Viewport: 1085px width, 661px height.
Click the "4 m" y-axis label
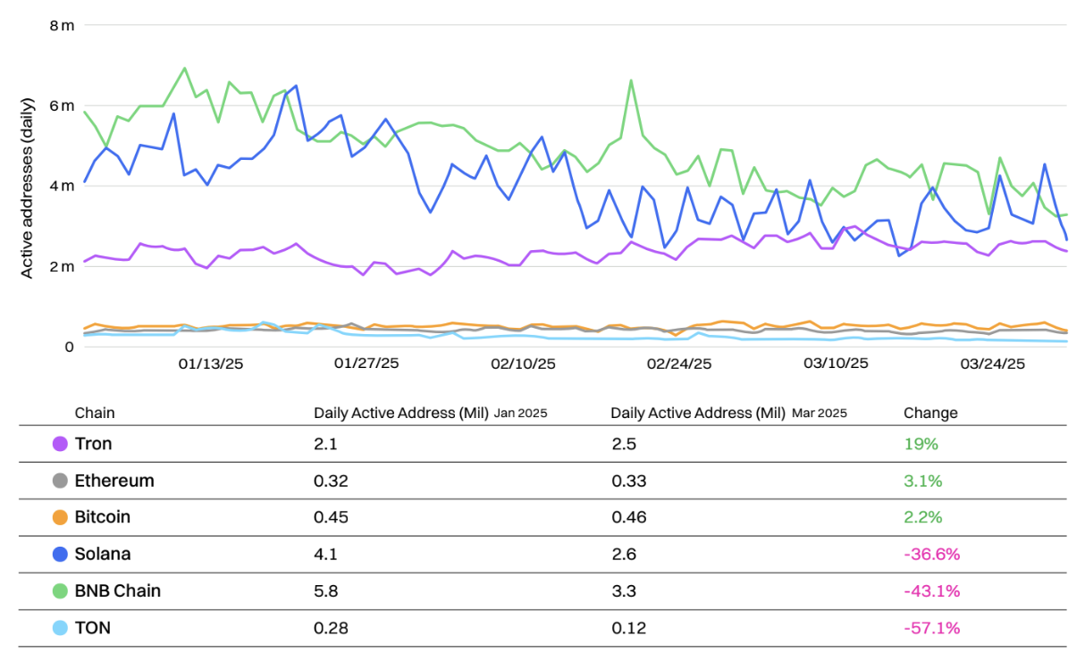pyautogui.click(x=62, y=186)
